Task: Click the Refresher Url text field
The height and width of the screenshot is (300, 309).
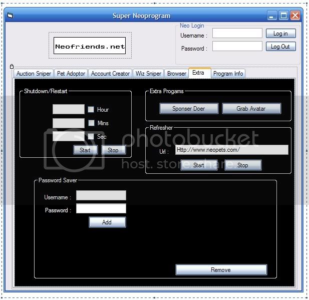Action: [x=231, y=150]
